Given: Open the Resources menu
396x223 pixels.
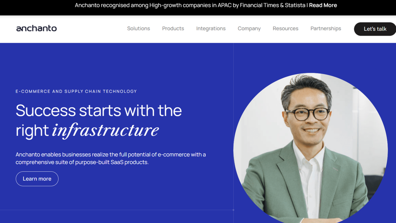Looking at the screenshot, I should pos(285,28).
